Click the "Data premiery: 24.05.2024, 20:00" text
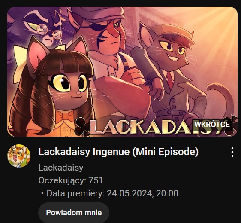The image size is (241, 223). pos(112,193)
